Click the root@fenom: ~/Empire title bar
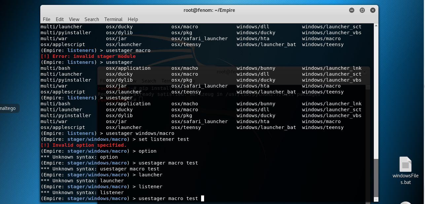 point(209,10)
